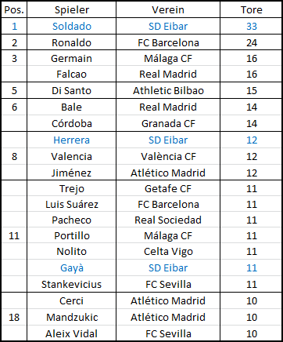Click the Stankevicius player cell

[x=71, y=284]
